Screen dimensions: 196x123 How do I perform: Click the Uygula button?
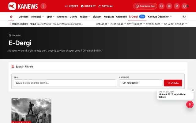[173, 83]
